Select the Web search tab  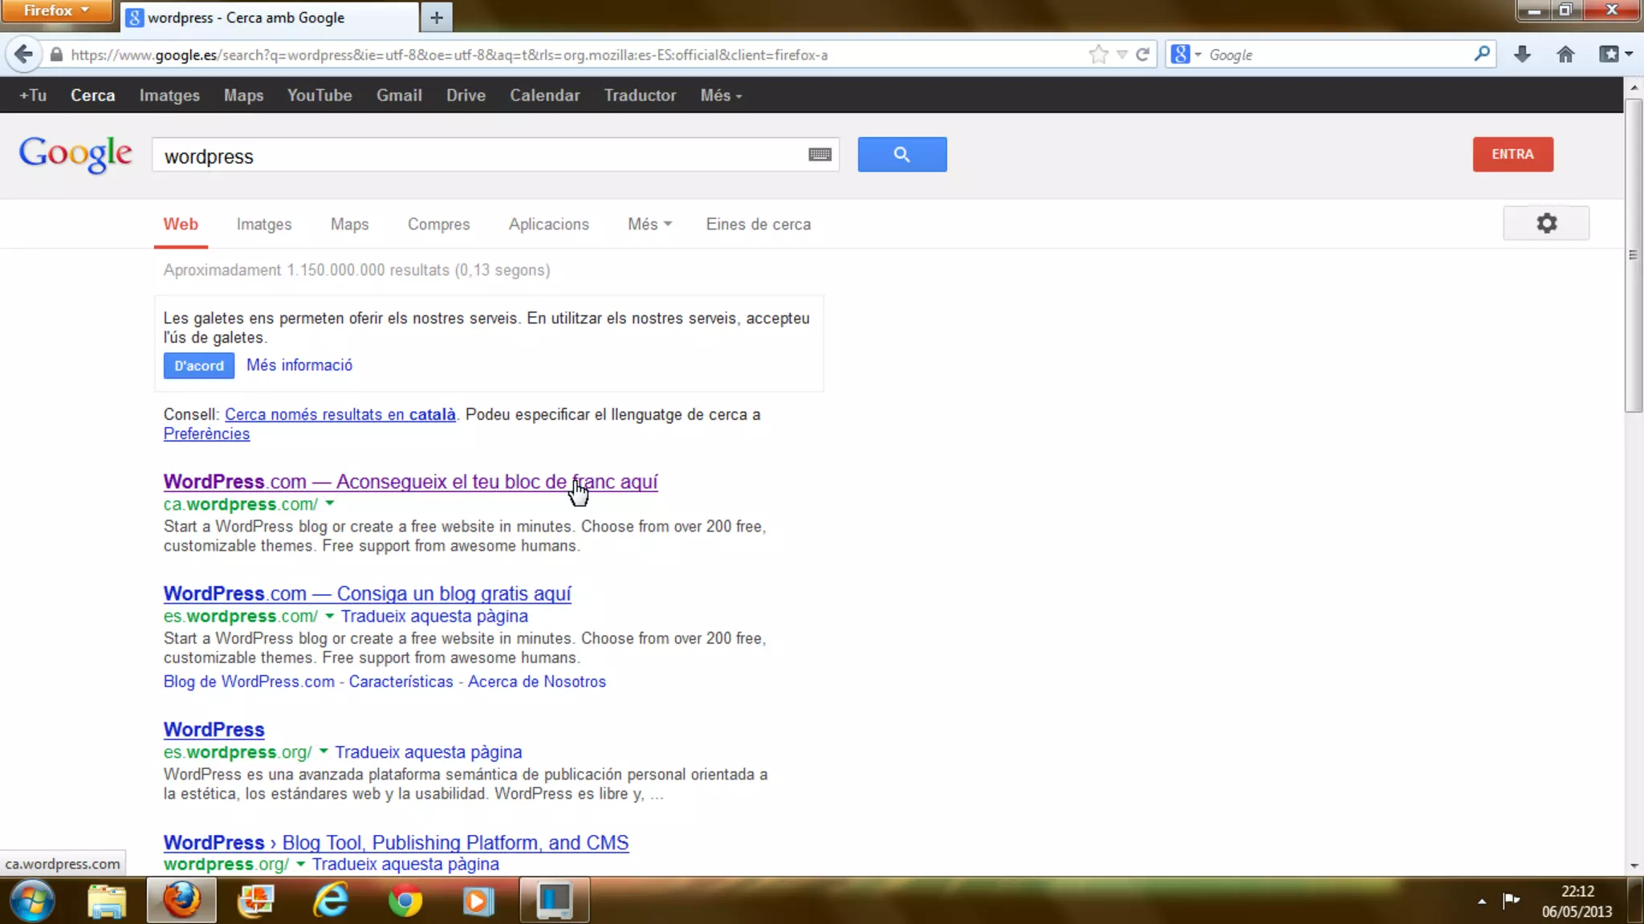(181, 224)
